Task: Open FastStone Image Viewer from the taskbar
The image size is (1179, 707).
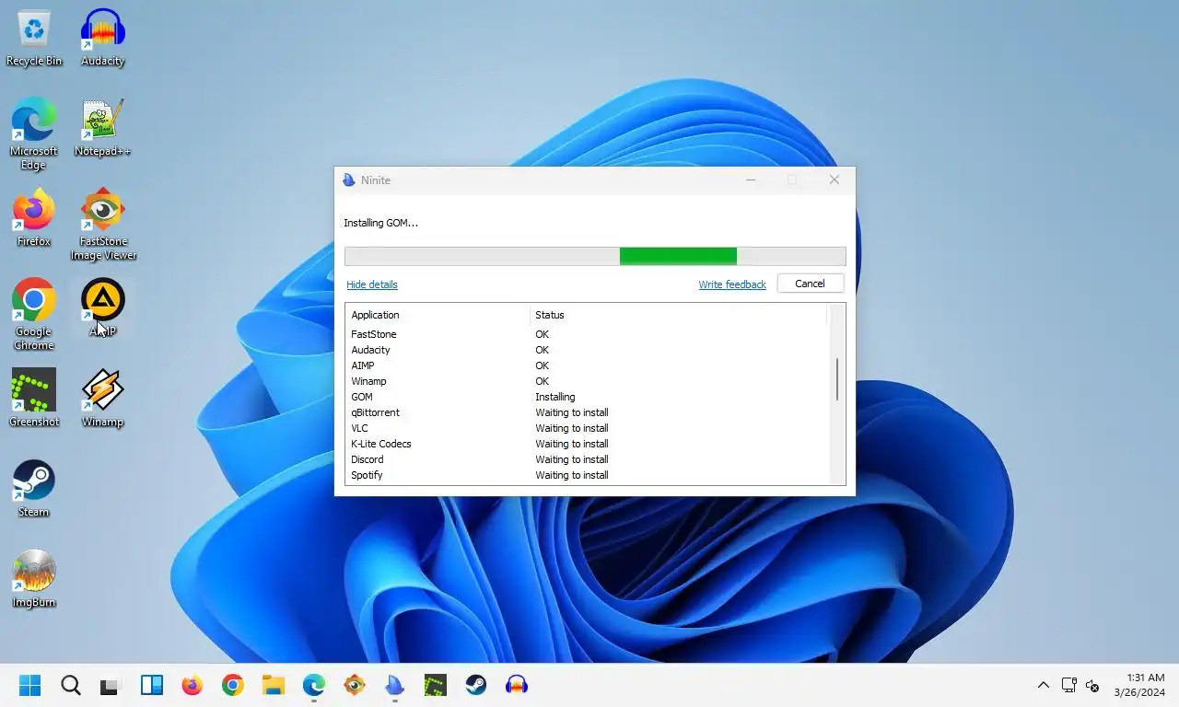Action: tap(355, 685)
